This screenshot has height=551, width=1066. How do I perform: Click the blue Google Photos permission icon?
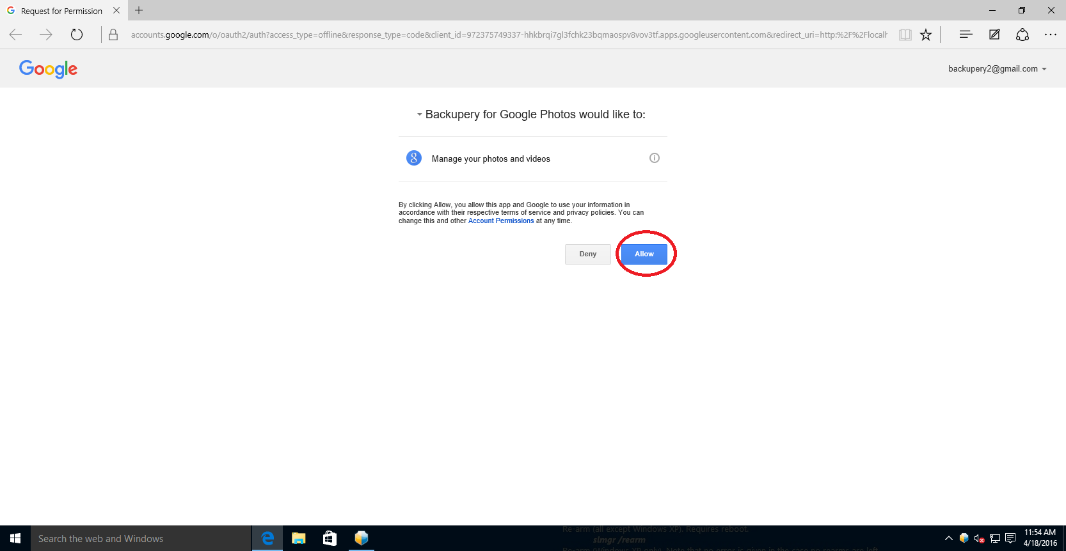point(414,158)
